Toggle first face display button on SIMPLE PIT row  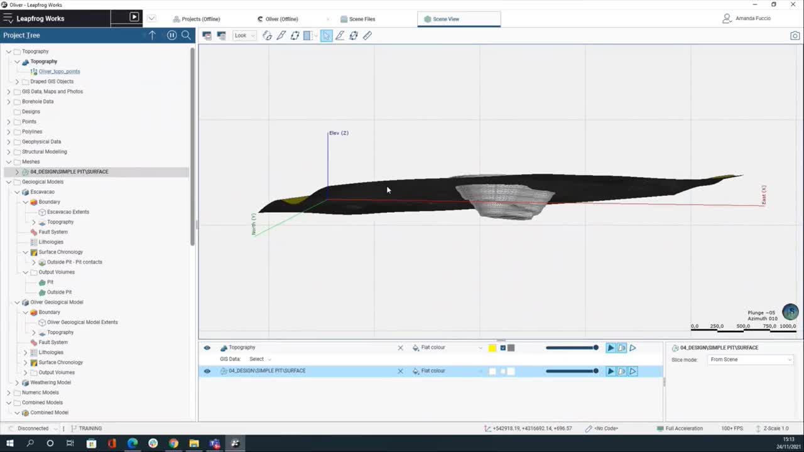coord(611,371)
